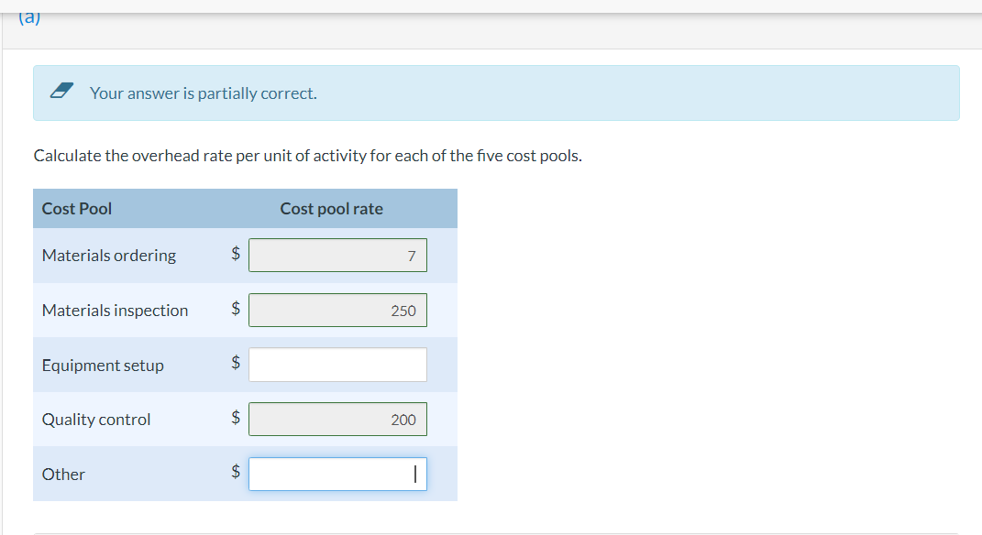
Task: Click inside the Other rate input box
Action: click(337, 473)
